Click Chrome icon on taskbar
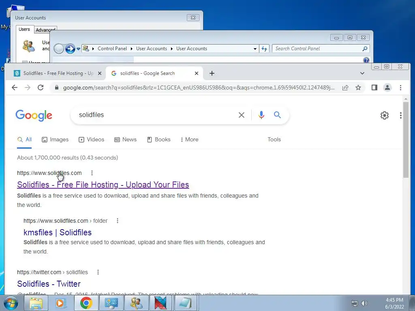 tap(86, 303)
